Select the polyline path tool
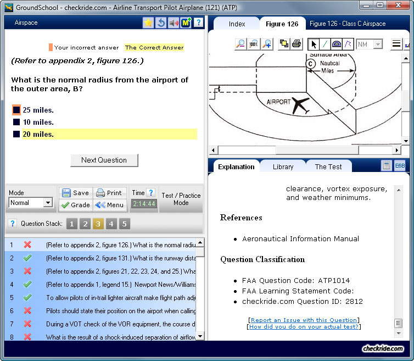The height and width of the screenshot is (361, 414). [348, 44]
